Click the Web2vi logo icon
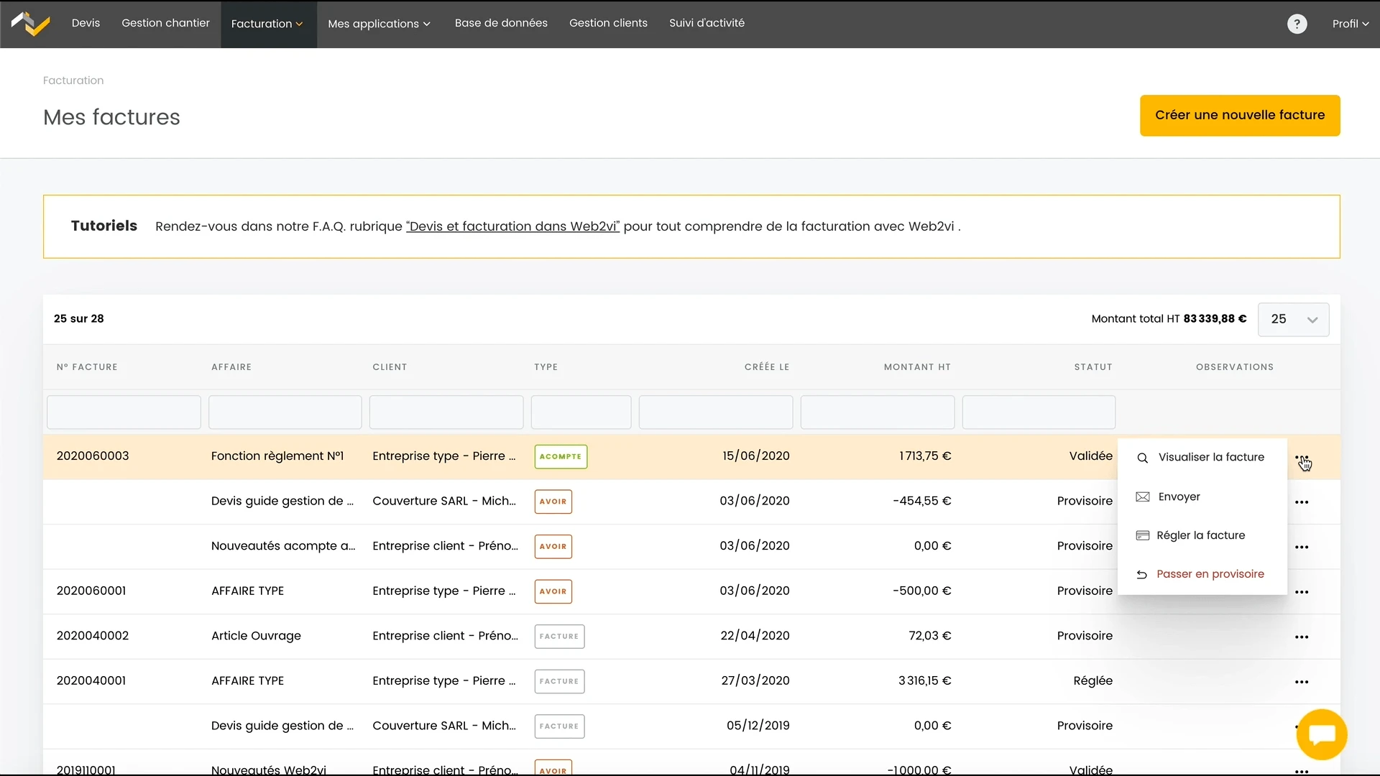1380x776 pixels. 30,24
